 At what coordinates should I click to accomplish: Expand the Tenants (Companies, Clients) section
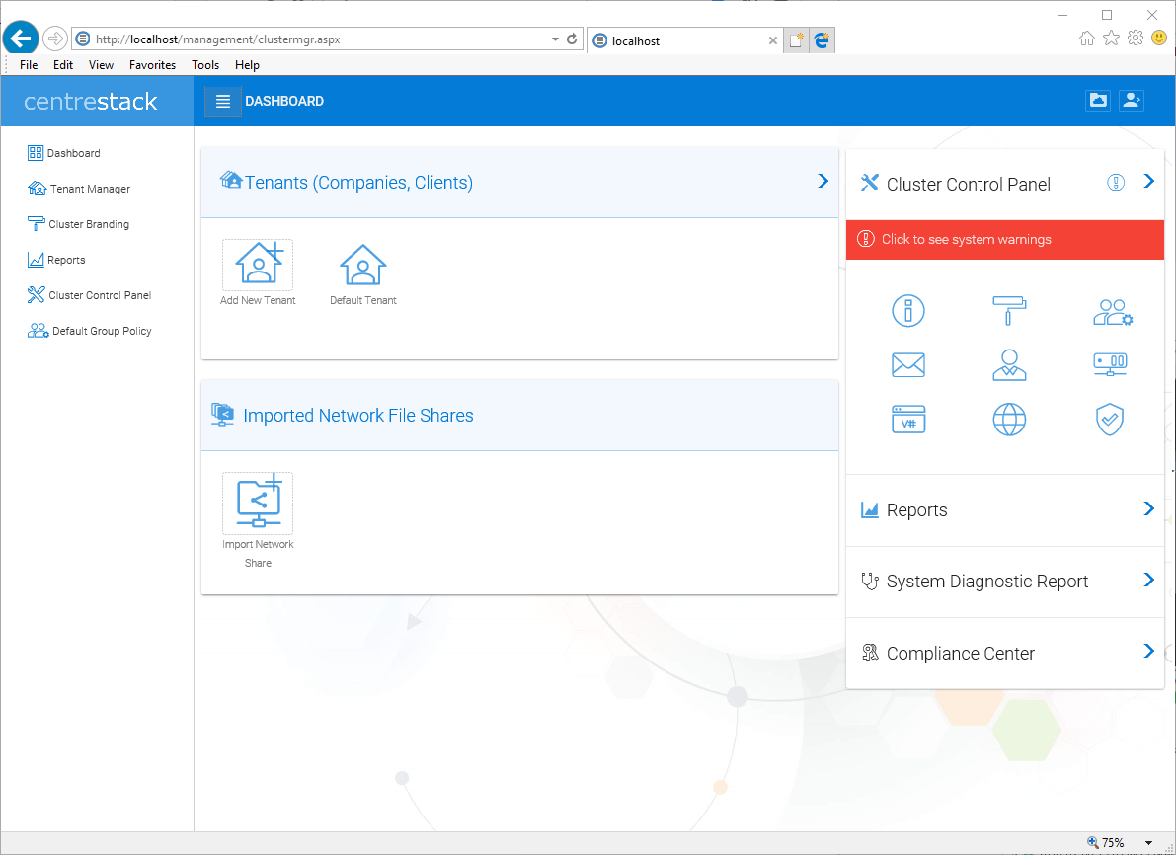point(823,181)
